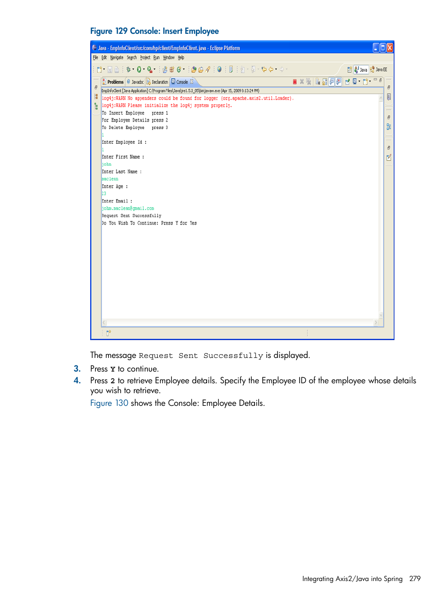
Task: Click the red Terminate console button
Action: (295, 82)
